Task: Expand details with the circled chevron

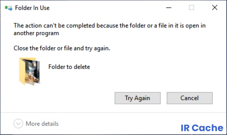Action: 18,124
